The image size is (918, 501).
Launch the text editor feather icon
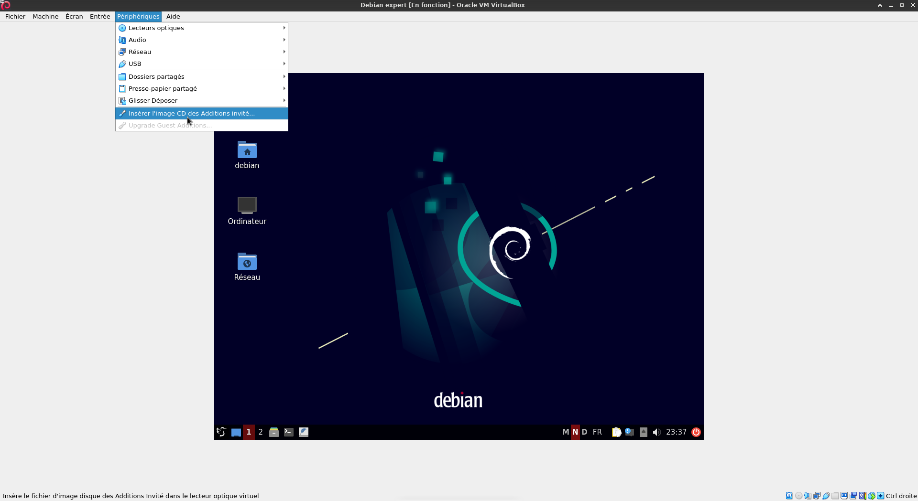point(304,432)
